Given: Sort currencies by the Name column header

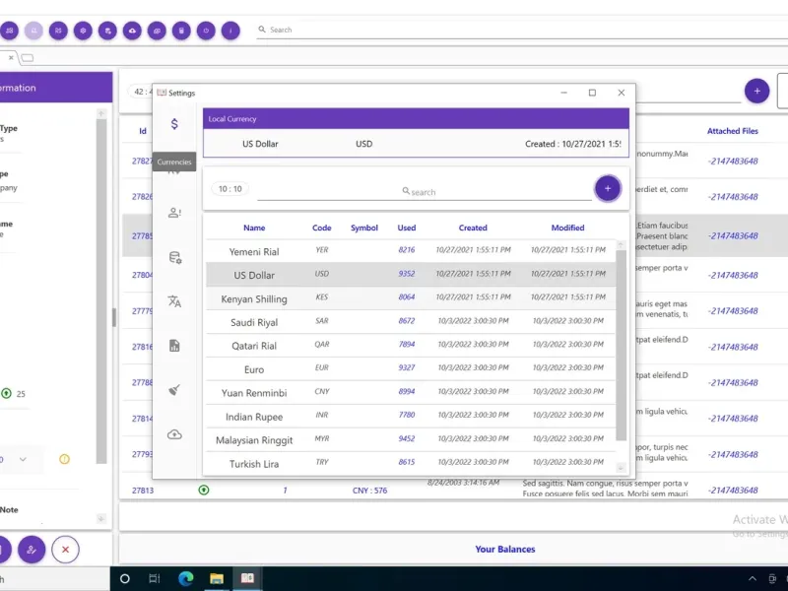Looking at the screenshot, I should point(254,228).
